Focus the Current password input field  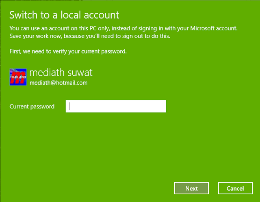pyautogui.click(x=116, y=106)
